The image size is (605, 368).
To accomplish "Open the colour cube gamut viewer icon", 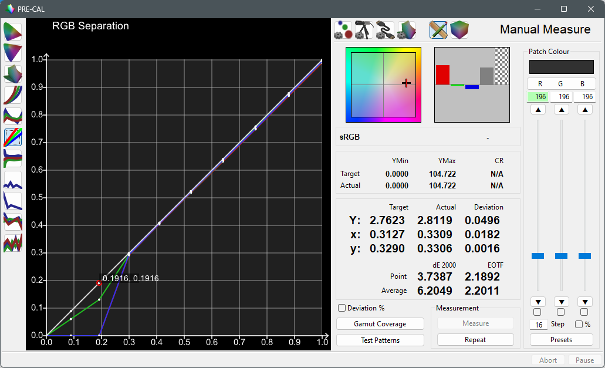I will click(460, 30).
